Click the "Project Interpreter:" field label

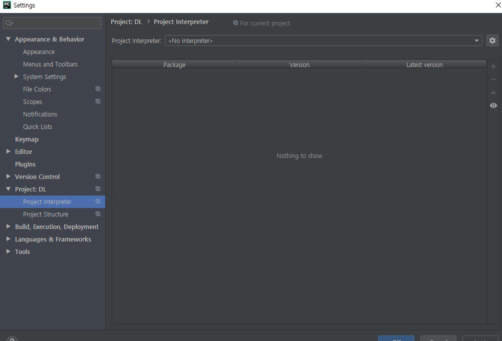(136, 41)
